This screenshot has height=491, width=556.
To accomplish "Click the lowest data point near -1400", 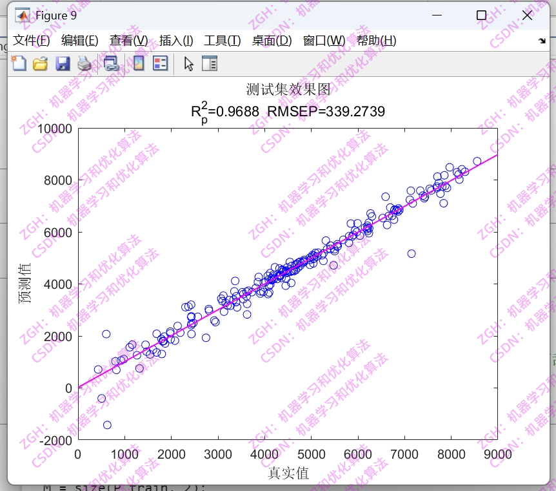I will (x=107, y=425).
